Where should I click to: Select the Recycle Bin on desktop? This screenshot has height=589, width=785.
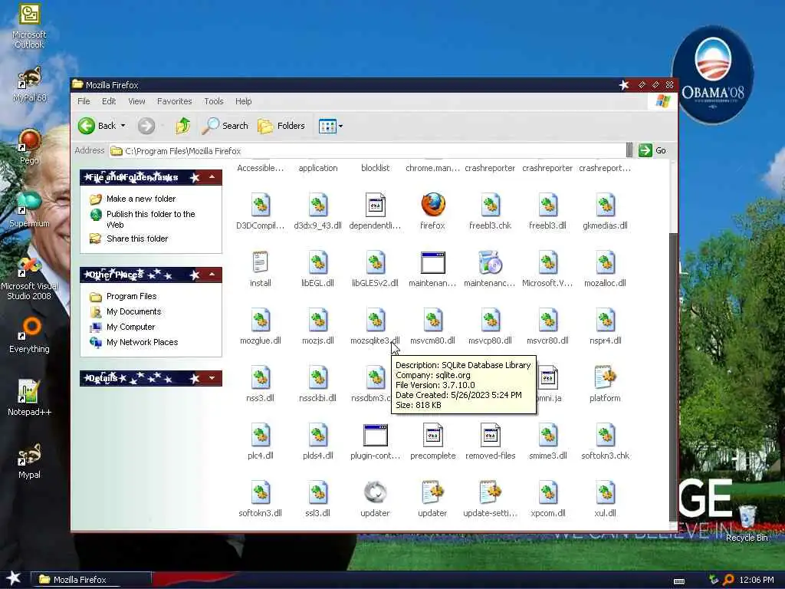coord(747,523)
